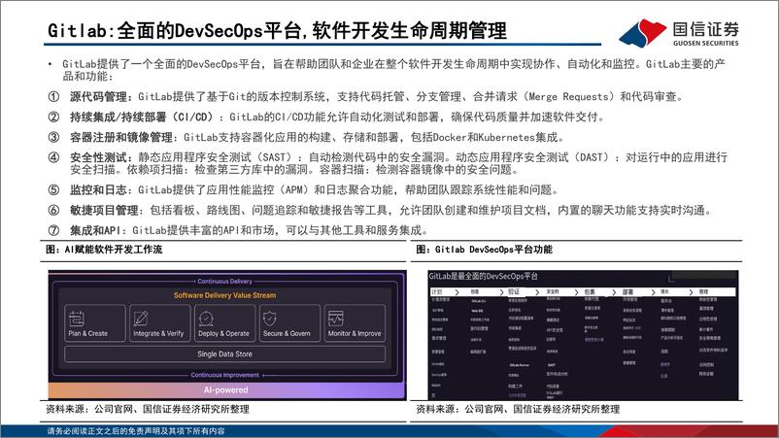Click the chevron just before 验证
Image resolution: width=779 pixels, height=438 pixels.
coord(501,292)
